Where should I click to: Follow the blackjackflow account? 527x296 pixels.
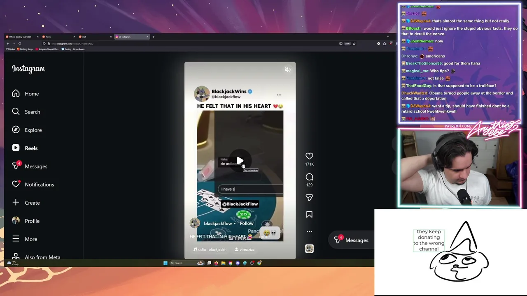click(247, 223)
